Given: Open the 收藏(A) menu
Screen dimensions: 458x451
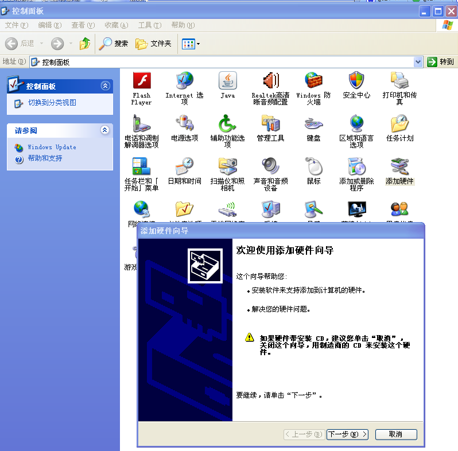Looking at the screenshot, I should 117,25.
